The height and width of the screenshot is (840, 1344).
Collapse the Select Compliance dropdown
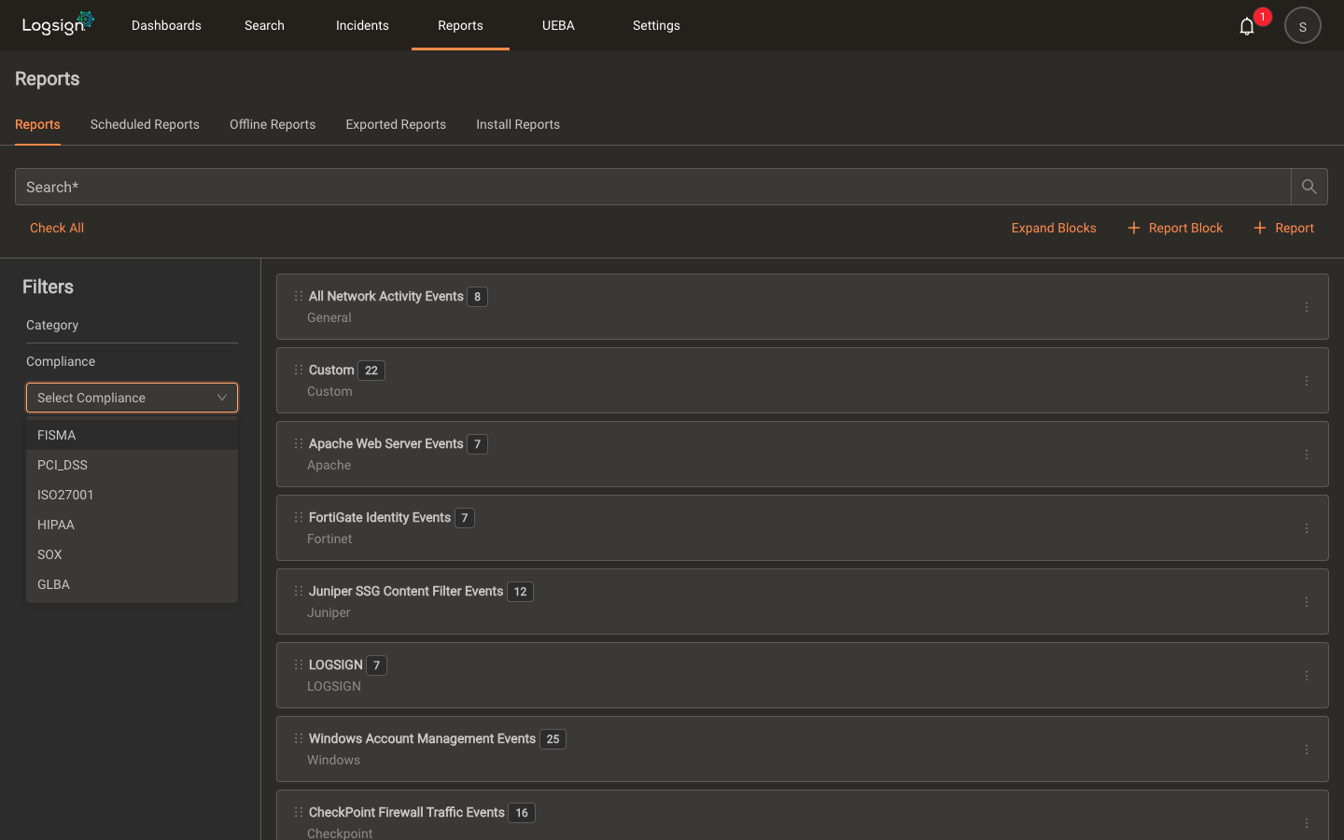132,398
